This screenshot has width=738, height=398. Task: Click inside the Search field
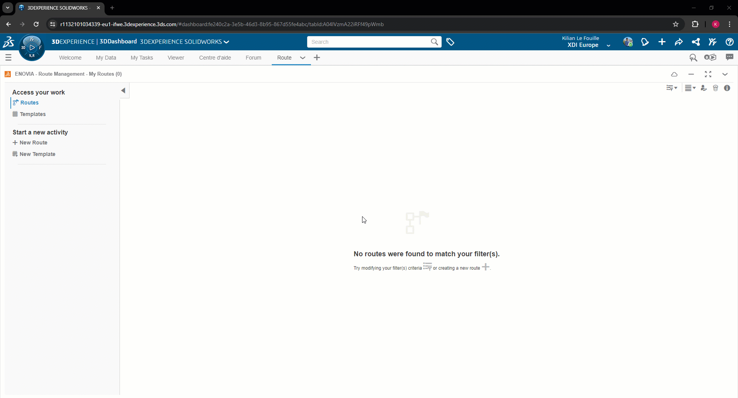tap(369, 42)
